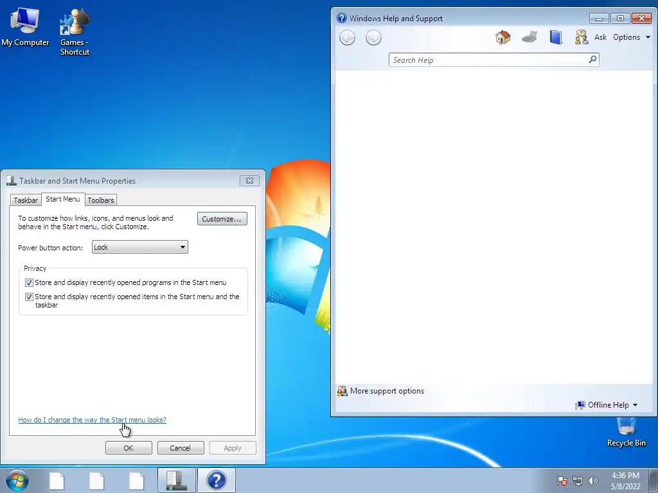Minimize the Windows Help and Support window
658x493 pixels.
click(x=599, y=18)
